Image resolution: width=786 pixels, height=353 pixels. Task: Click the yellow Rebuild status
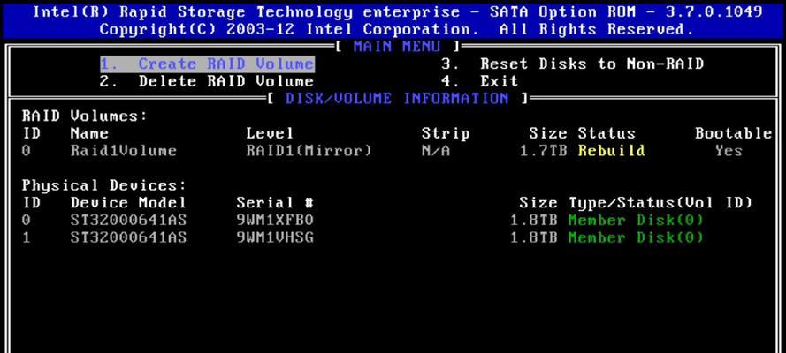pos(611,151)
